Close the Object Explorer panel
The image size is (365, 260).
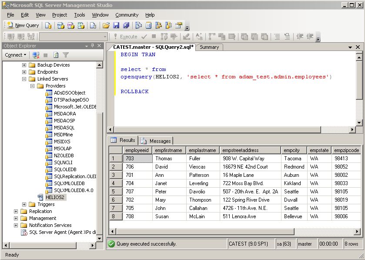(99, 46)
